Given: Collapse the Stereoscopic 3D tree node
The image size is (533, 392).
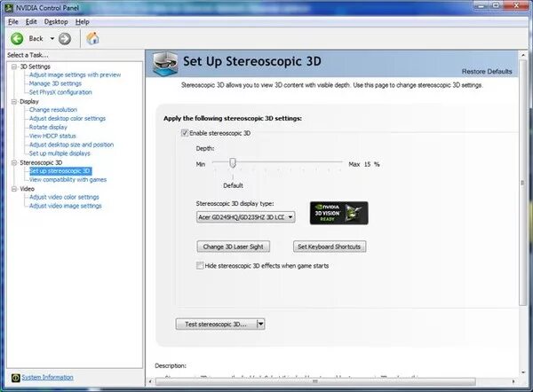Looking at the screenshot, I should (14, 162).
